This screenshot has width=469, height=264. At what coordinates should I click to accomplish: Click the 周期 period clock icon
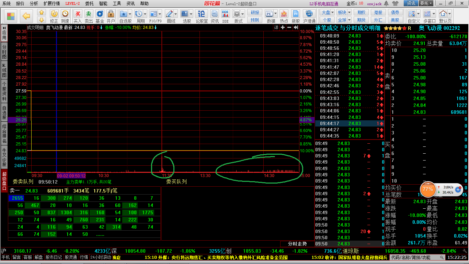(x=139, y=14)
